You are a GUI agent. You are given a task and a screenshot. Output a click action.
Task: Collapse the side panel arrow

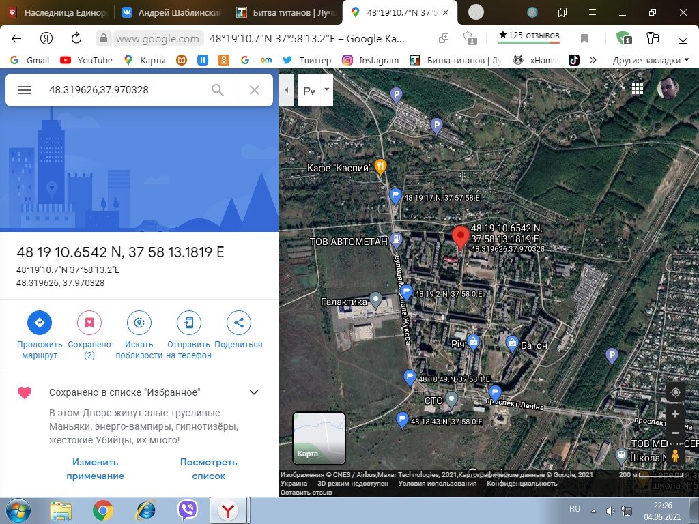click(x=286, y=90)
